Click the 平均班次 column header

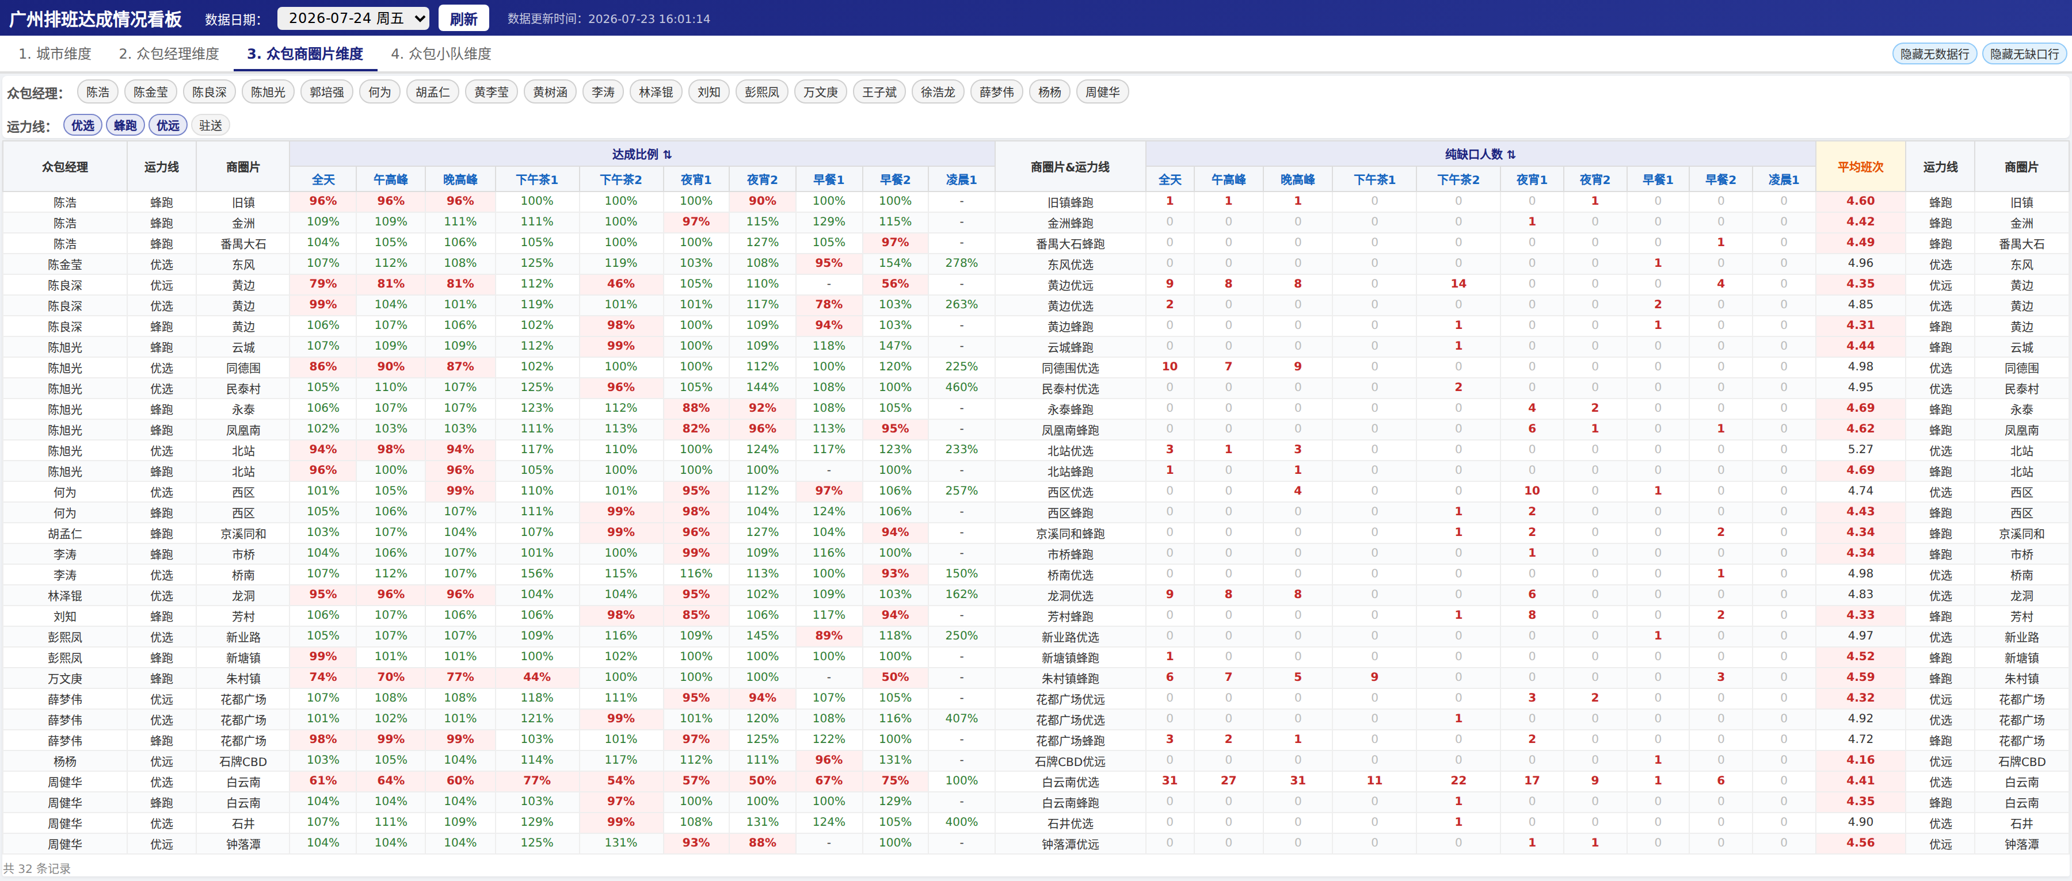[x=1860, y=167]
